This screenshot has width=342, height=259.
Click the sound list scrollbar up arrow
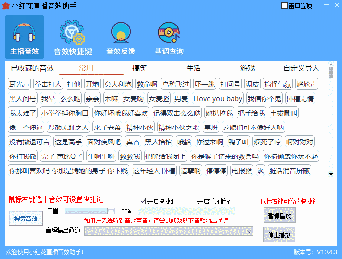[x=331, y=64]
